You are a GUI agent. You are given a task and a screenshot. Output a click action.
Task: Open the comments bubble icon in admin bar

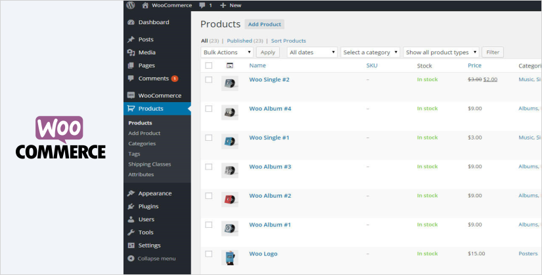pyautogui.click(x=201, y=5)
